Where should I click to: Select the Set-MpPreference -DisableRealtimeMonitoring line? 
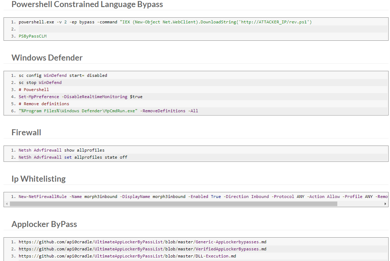pos(81,97)
